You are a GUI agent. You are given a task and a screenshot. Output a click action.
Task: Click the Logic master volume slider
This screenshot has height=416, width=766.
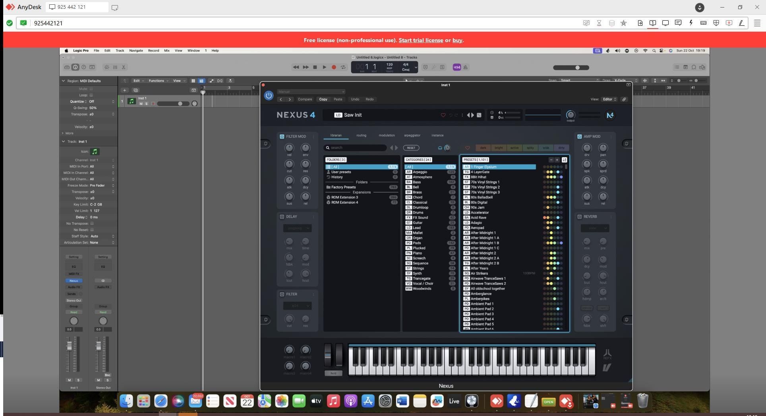coord(571,67)
